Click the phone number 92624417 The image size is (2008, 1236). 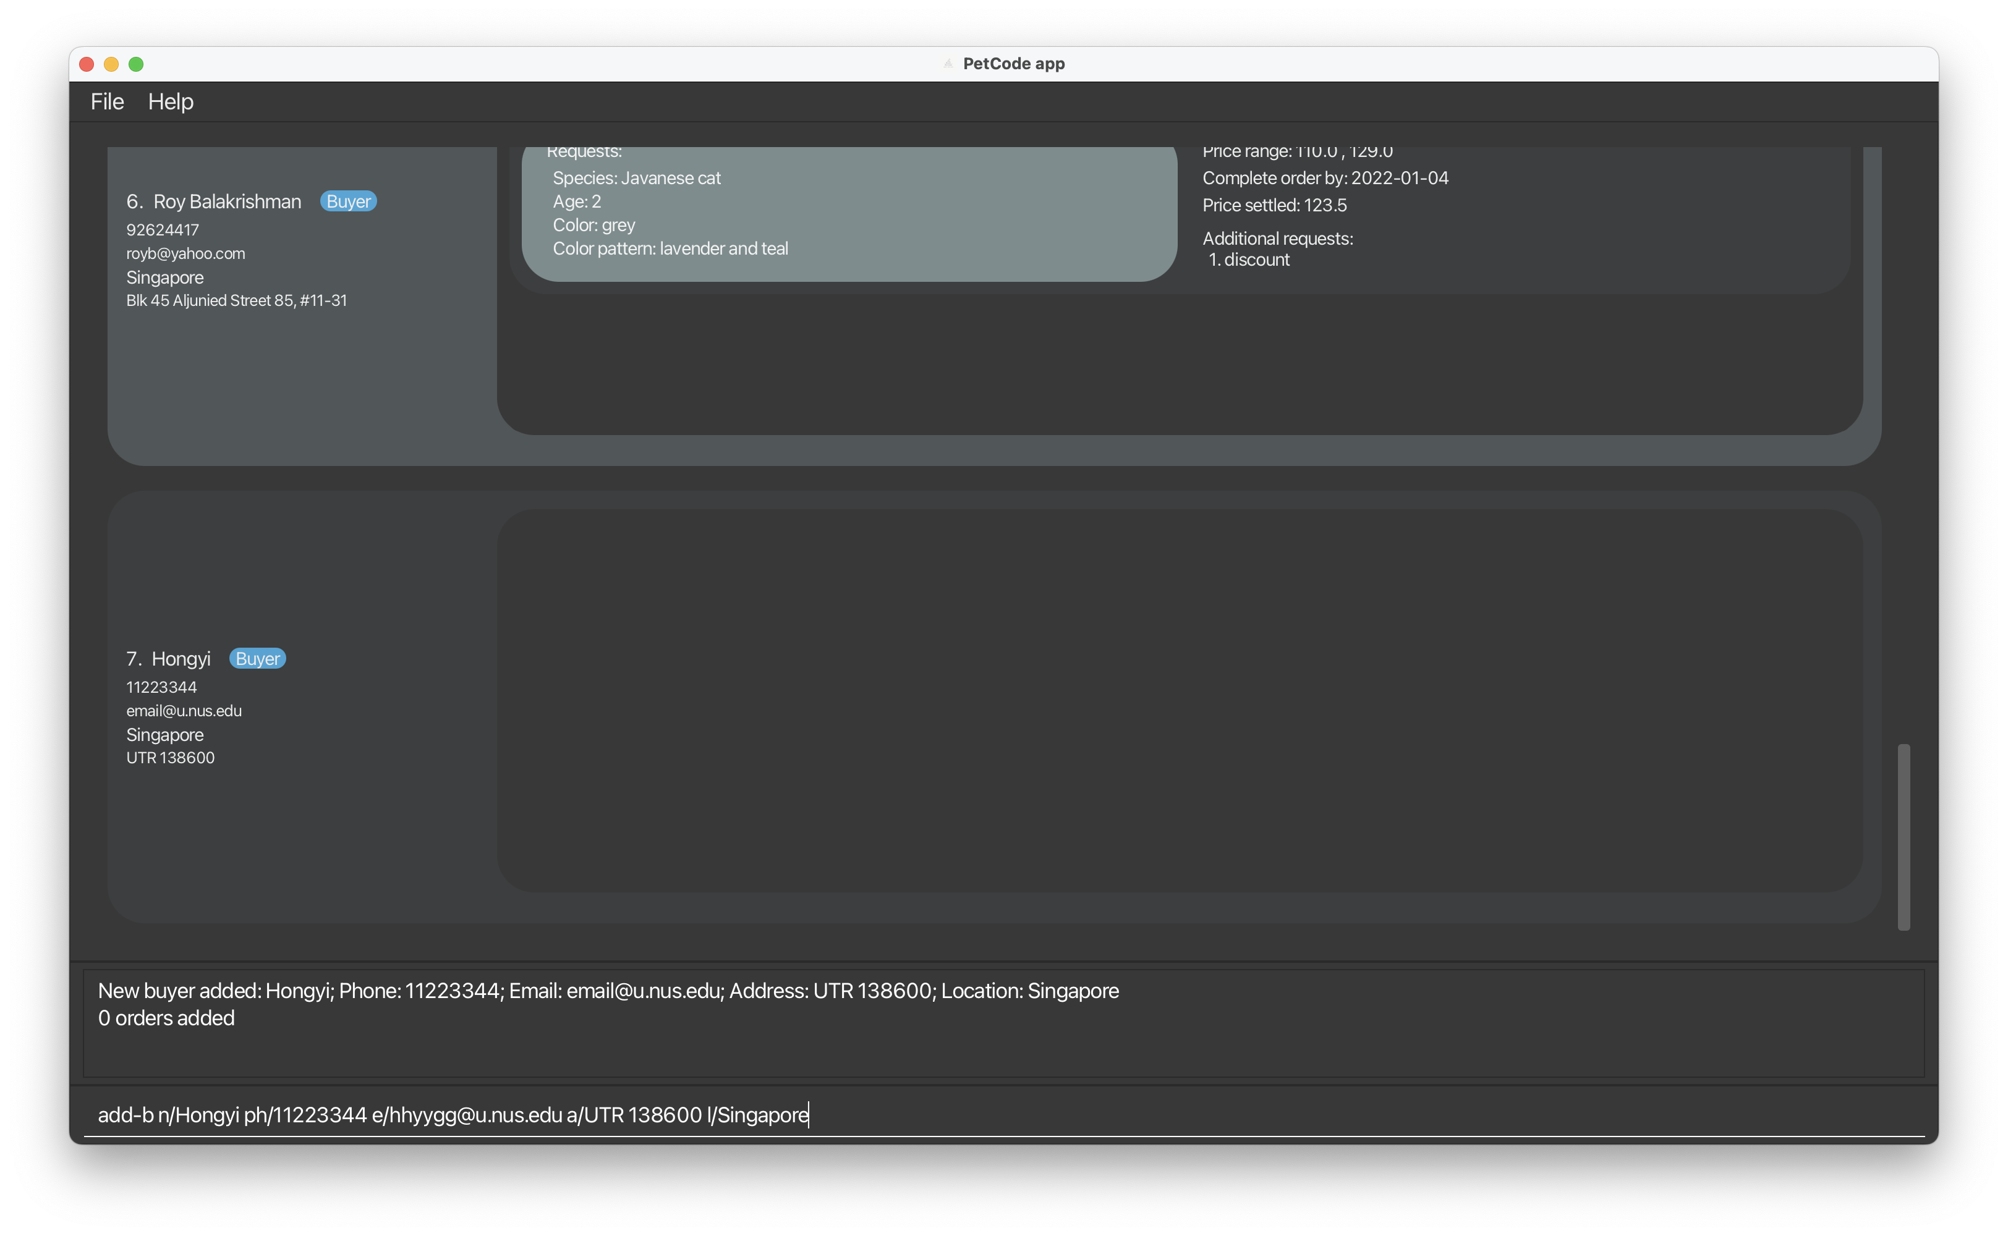tap(163, 230)
